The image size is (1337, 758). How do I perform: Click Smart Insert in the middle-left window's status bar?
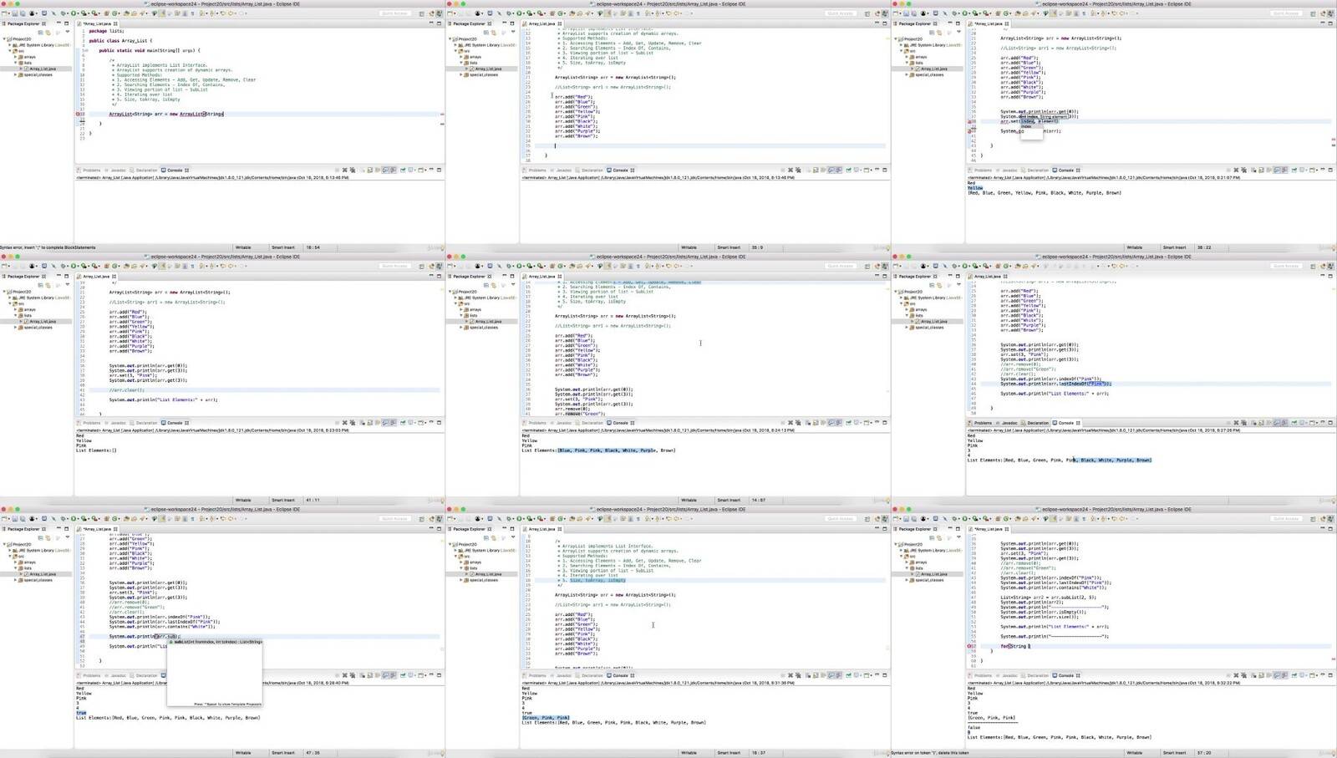pos(282,500)
